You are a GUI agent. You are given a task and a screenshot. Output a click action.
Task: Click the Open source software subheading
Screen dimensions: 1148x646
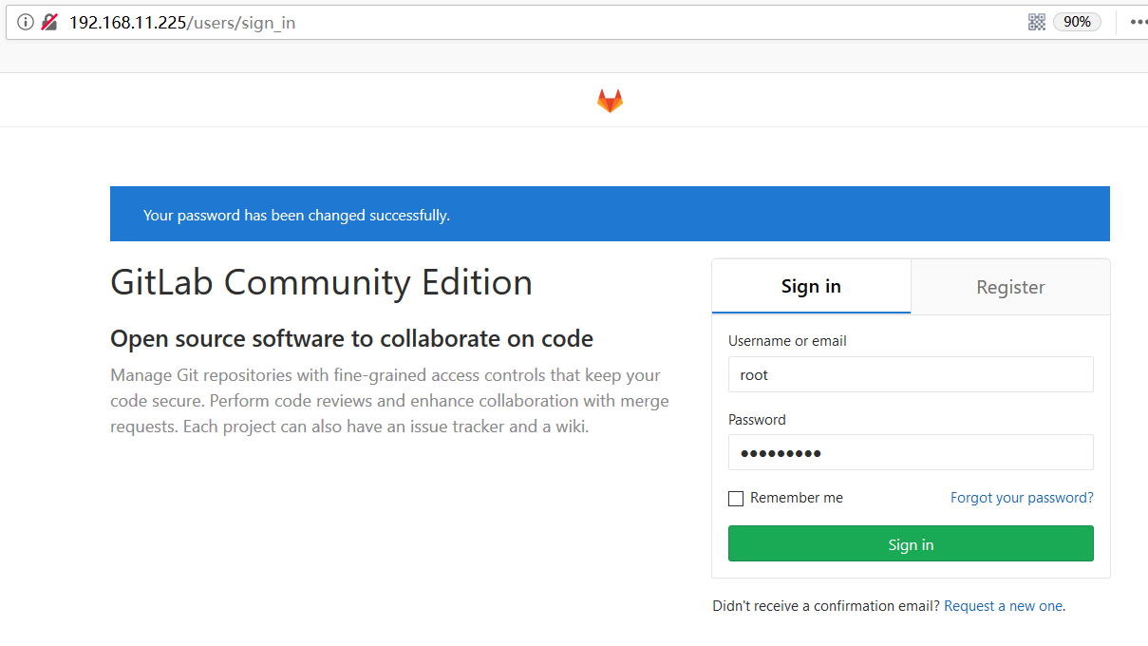351,339
